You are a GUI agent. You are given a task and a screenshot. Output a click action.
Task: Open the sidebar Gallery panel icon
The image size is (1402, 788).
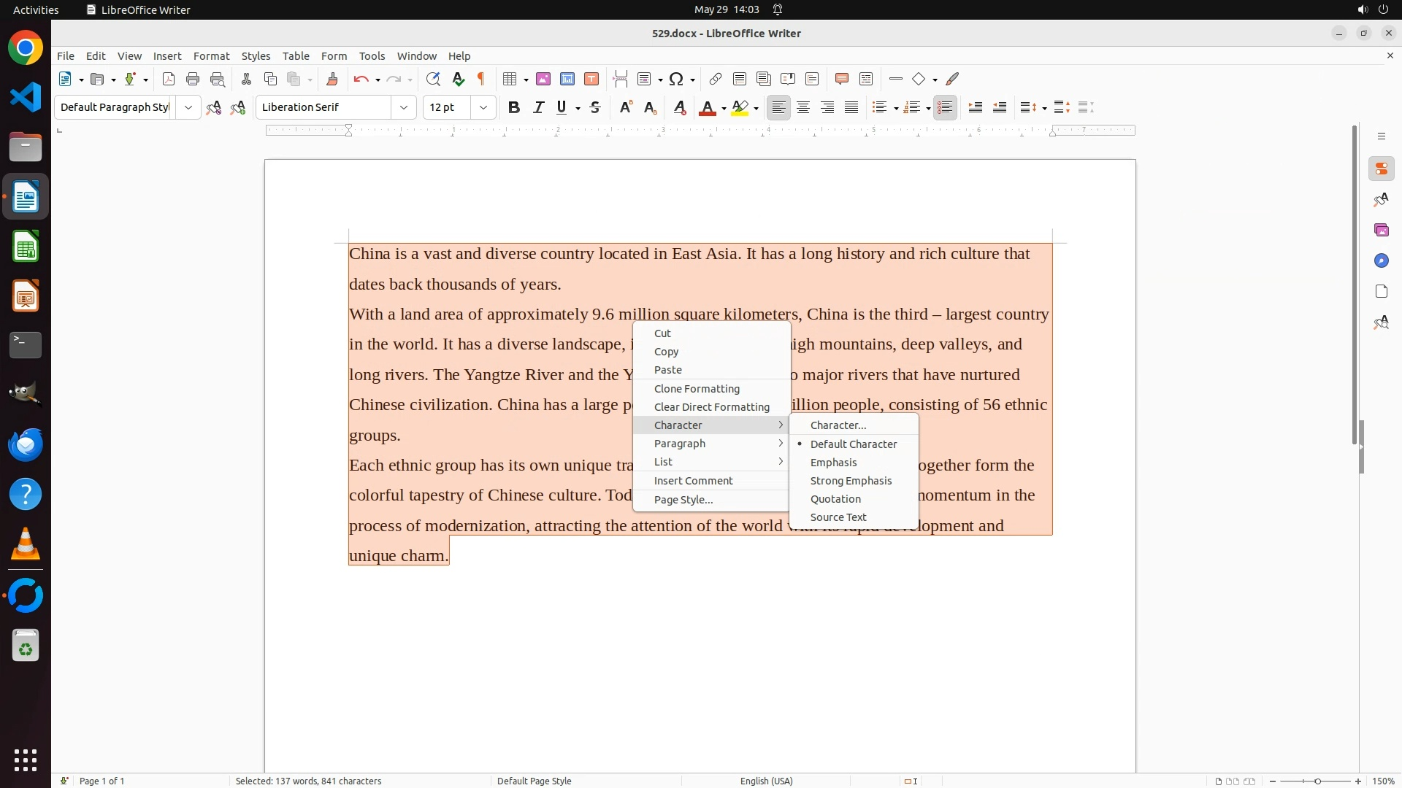[1381, 230]
